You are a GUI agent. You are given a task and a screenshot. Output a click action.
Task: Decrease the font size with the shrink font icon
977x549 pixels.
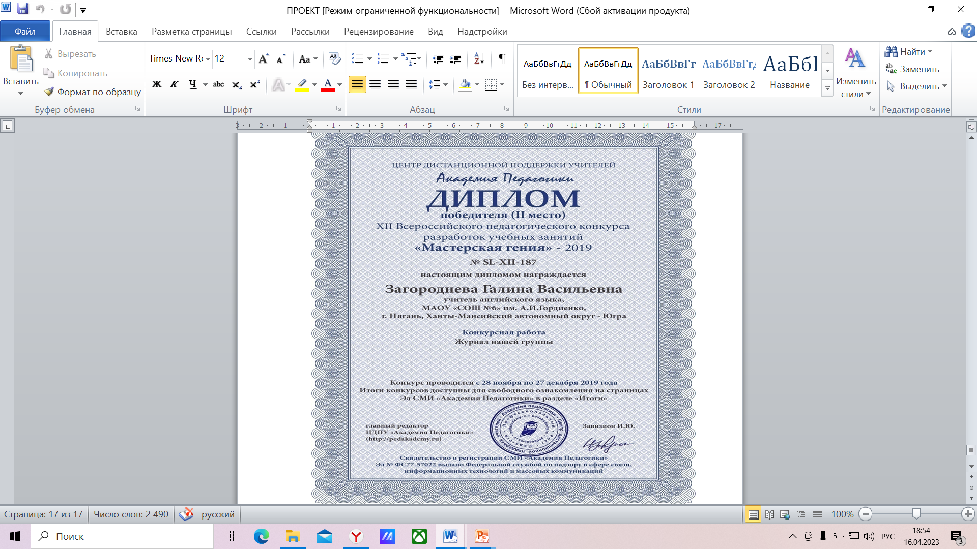(280, 59)
